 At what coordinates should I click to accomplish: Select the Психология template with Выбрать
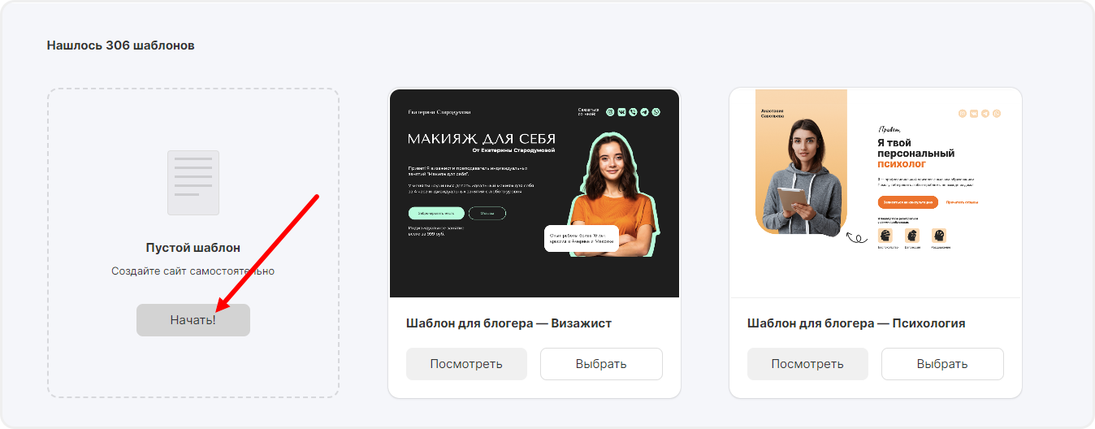tap(942, 364)
